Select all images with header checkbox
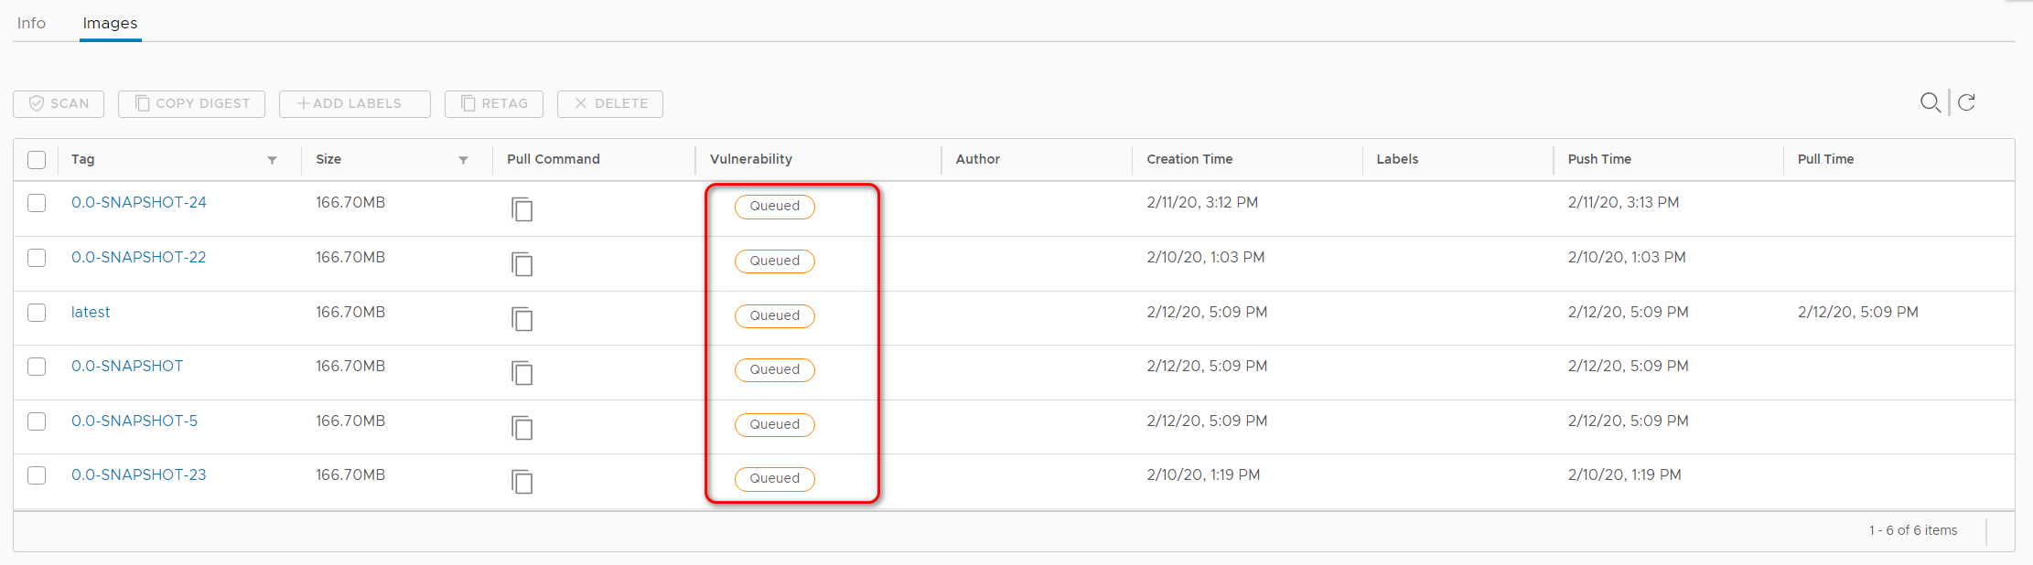This screenshot has width=2033, height=565. click(37, 160)
